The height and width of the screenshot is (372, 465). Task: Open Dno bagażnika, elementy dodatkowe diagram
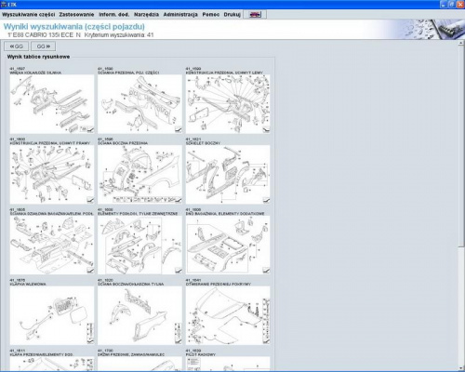tap(228, 245)
